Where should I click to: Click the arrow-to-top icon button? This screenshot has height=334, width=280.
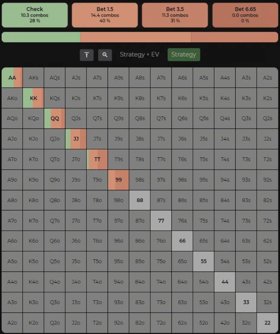pos(87,55)
